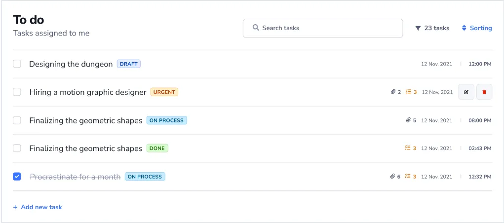Open the 23 tasks filter

[x=432, y=28]
